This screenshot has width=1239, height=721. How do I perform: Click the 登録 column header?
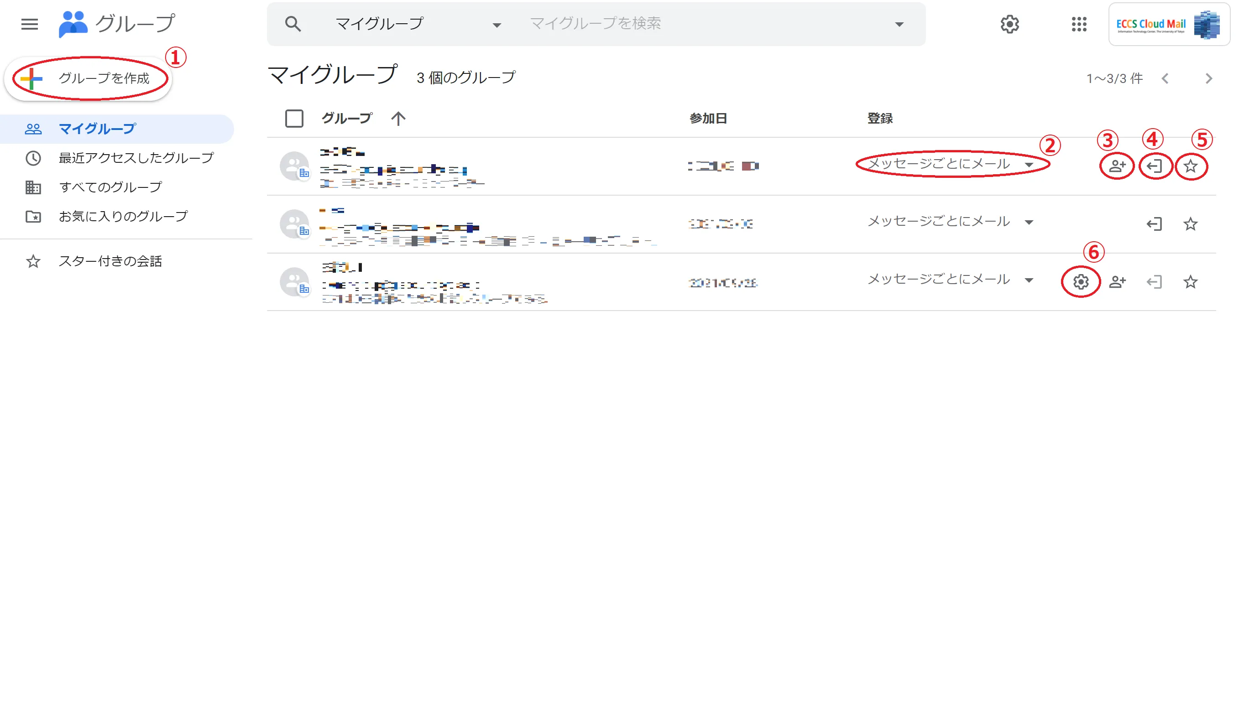click(x=880, y=119)
